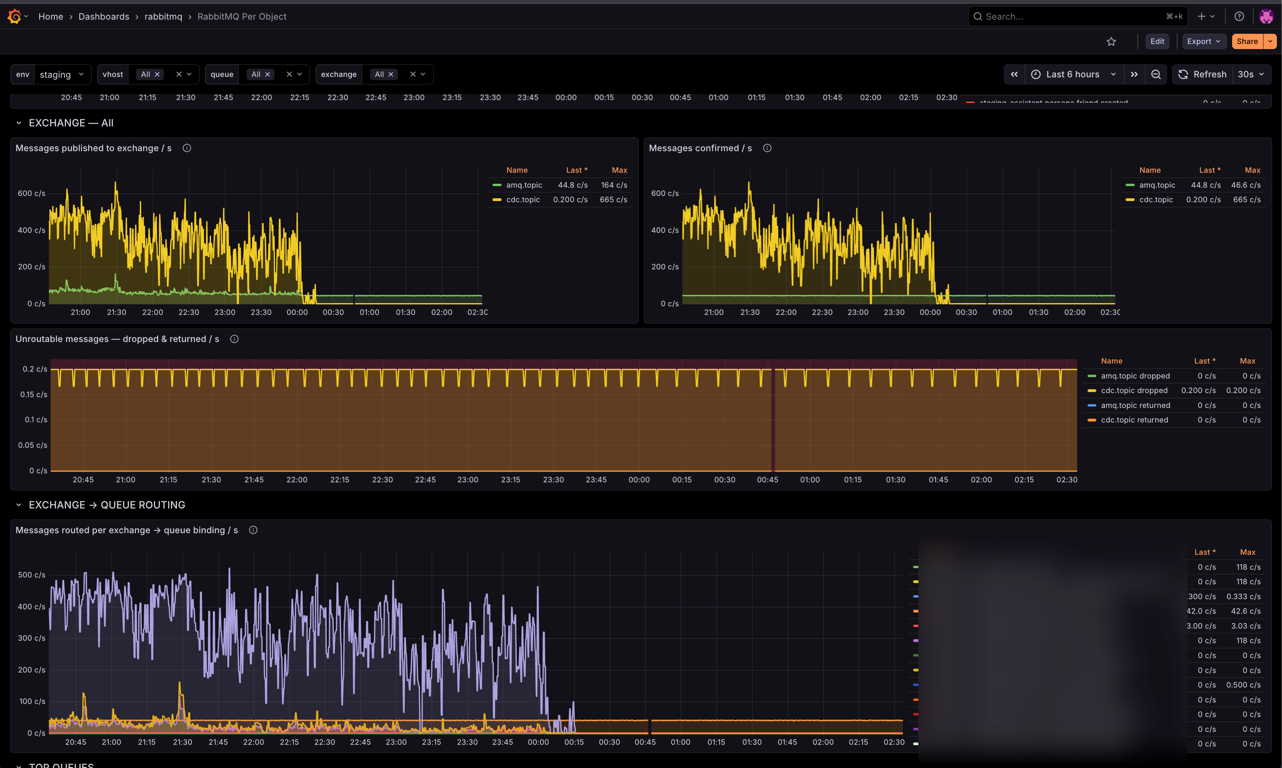Clear the queue filter selection

coord(289,75)
